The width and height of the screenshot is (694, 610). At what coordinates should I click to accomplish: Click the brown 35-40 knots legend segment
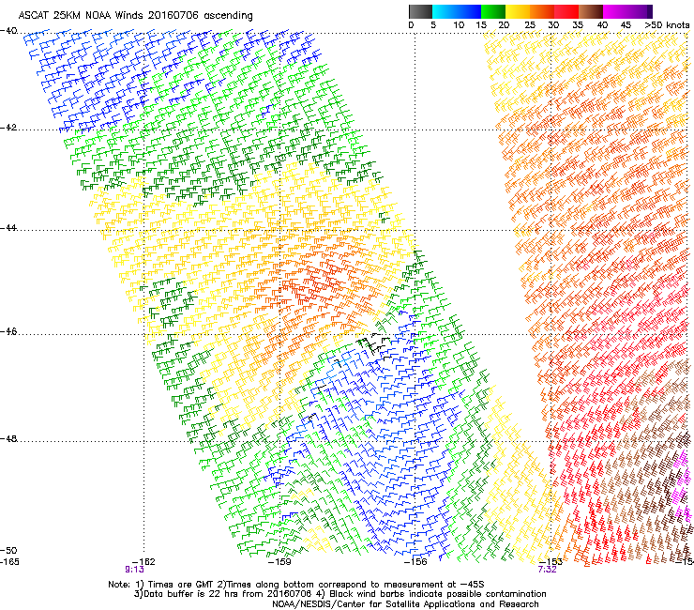pyautogui.click(x=591, y=11)
